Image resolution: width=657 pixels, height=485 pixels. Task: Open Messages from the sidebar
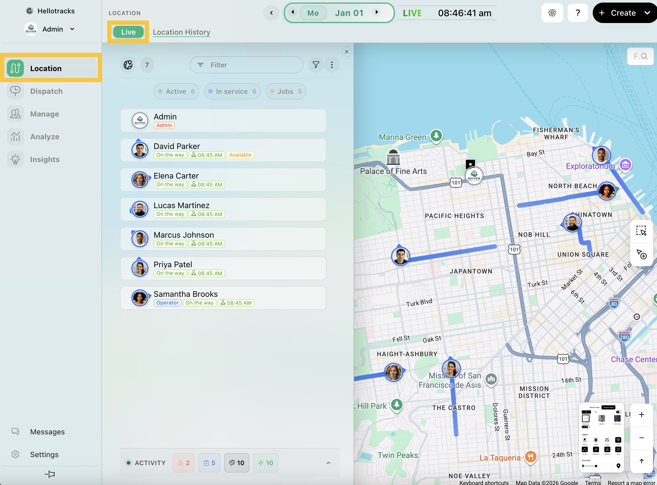click(47, 432)
